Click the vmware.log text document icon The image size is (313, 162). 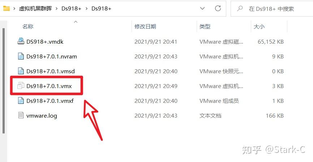click(x=21, y=115)
